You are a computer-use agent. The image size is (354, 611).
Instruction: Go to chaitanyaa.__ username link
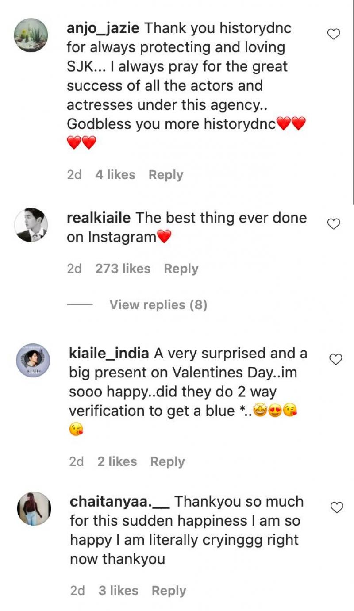119,502
